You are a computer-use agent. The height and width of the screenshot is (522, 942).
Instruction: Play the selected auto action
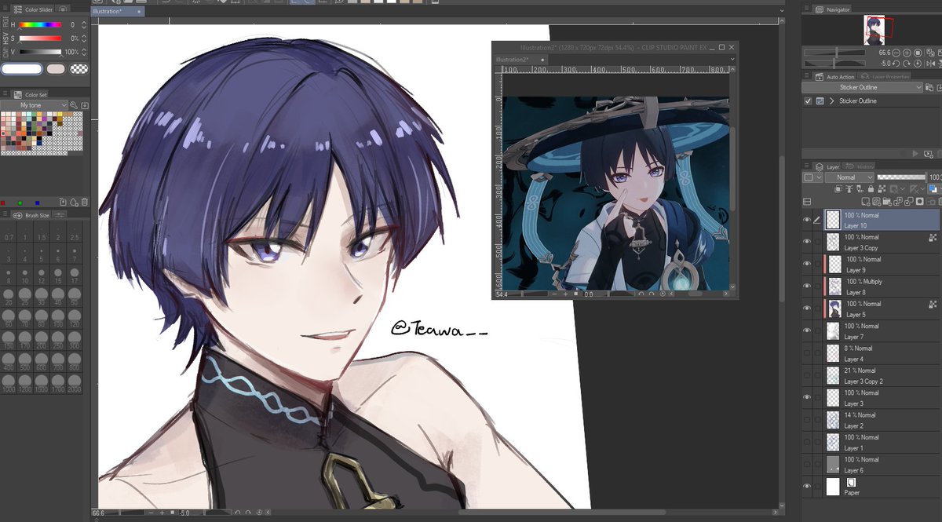click(915, 154)
